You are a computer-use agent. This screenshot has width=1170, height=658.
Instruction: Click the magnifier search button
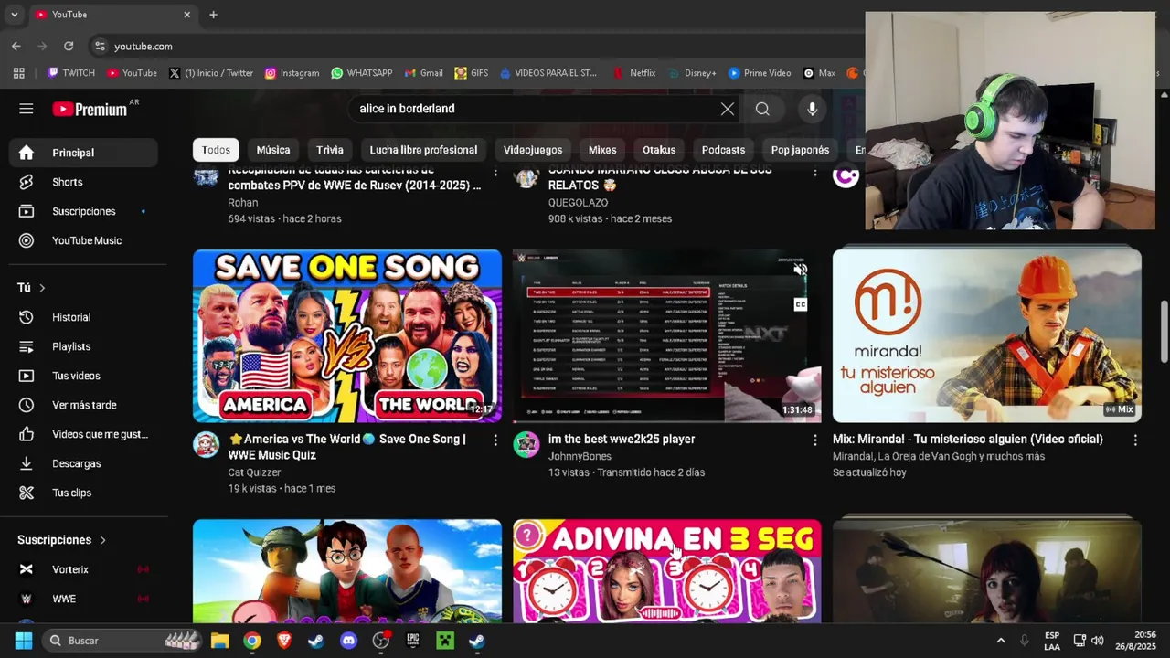click(x=762, y=109)
